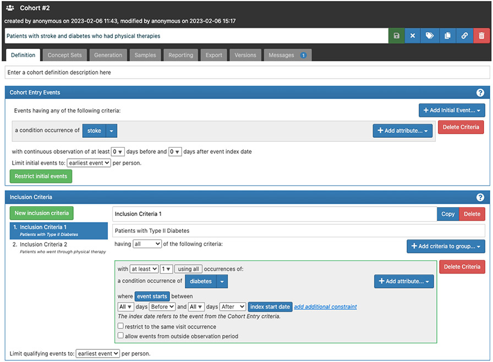
Task: Open the Add Initial Event dropdown
Action: click(452, 110)
